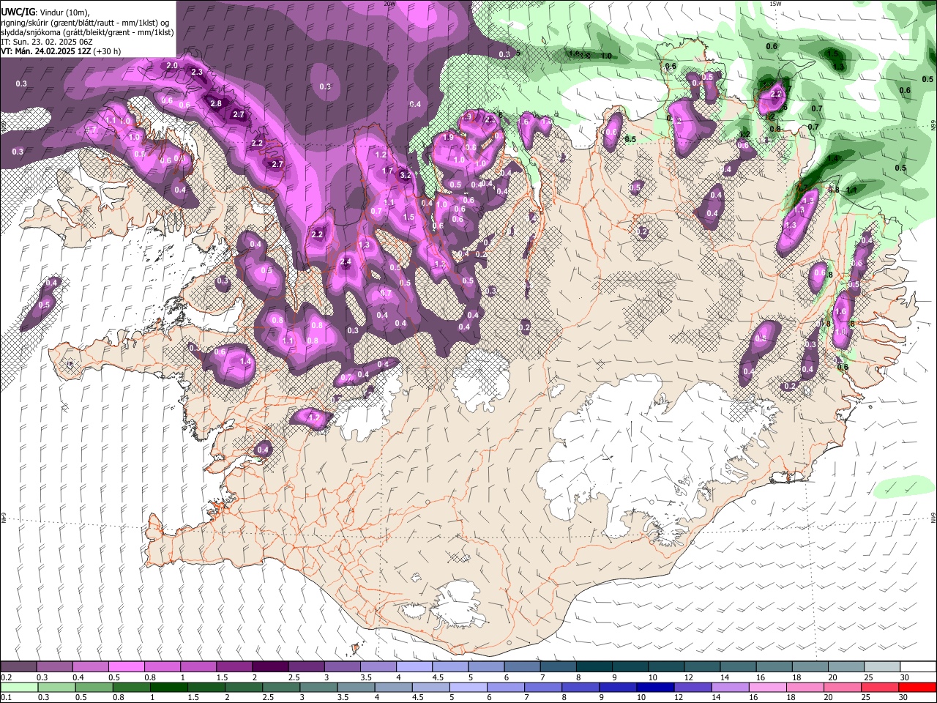Click the snow-scale swatch labeled 3.5
Viewport: 937px width, 703px height.
coord(378,666)
